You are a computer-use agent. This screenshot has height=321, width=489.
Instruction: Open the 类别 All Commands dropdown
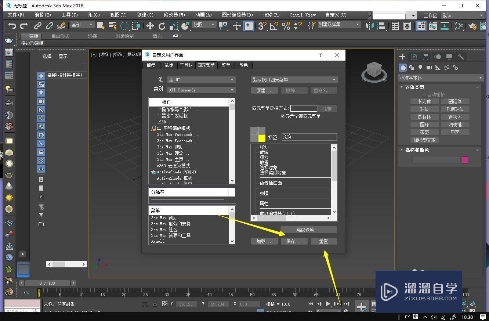(201, 90)
